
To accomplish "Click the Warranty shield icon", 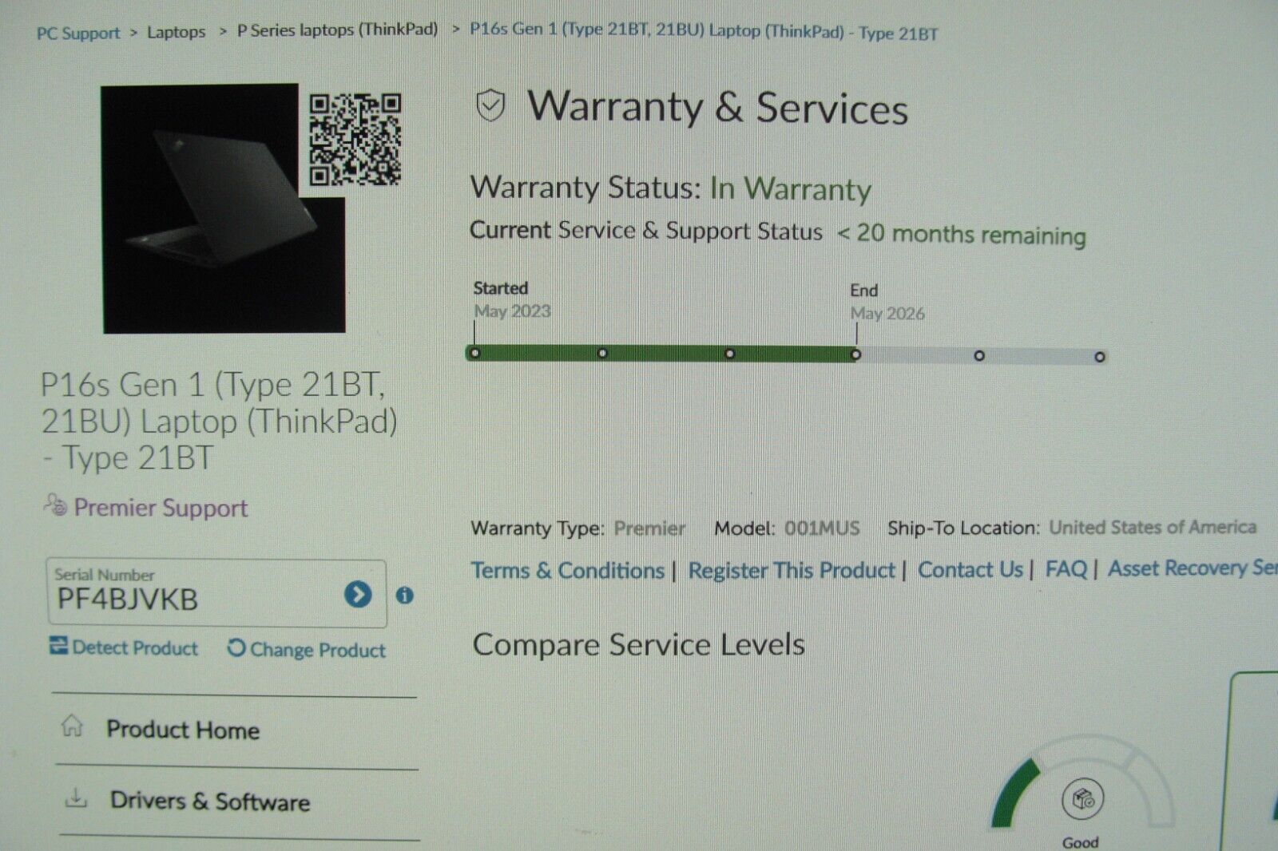I will point(490,105).
